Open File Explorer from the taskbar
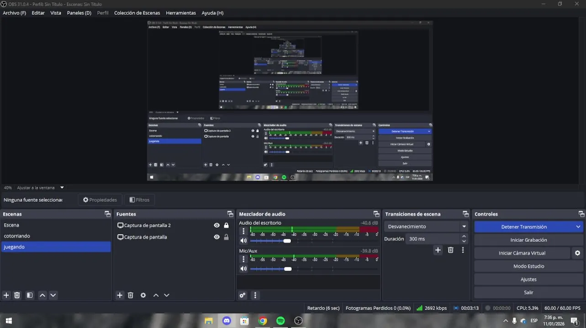This screenshot has height=328, width=586. (x=209, y=321)
